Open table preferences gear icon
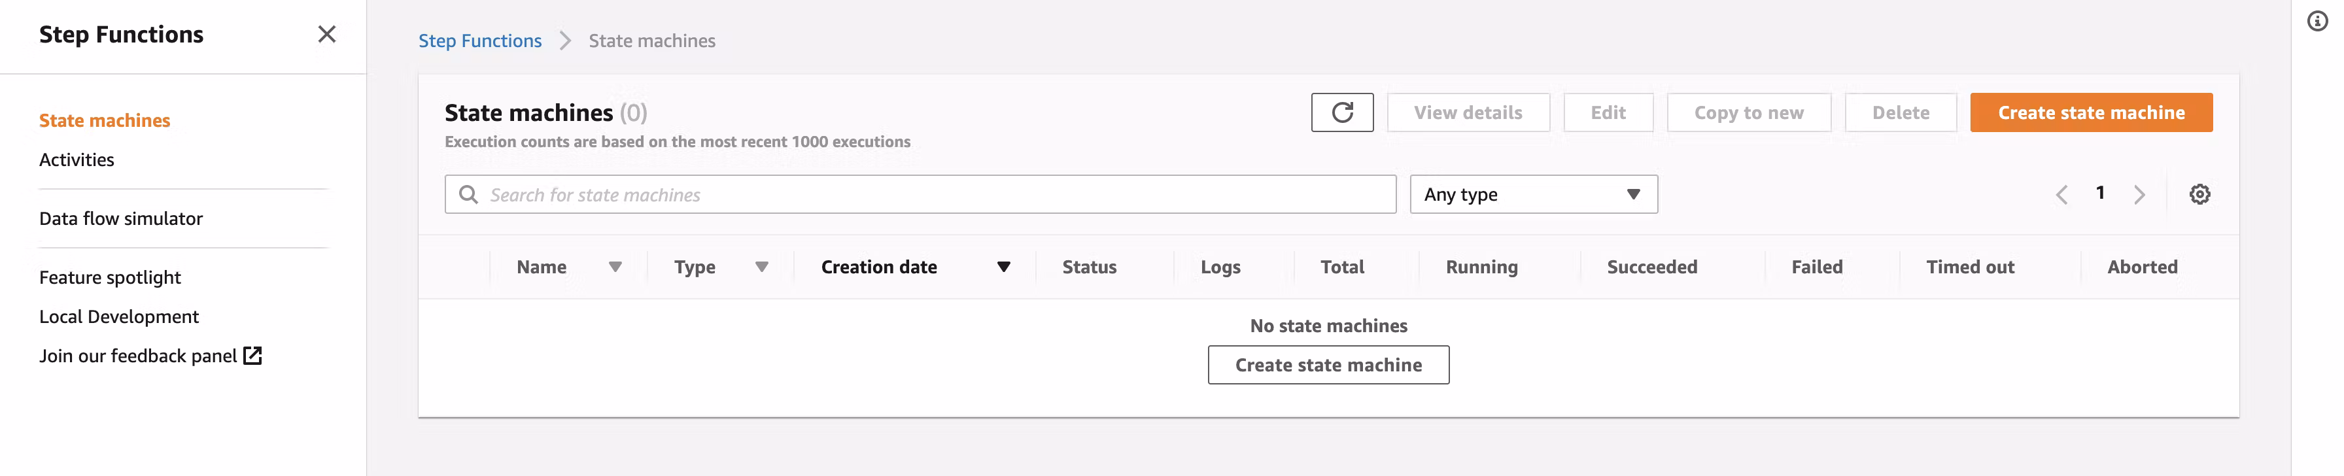The image size is (2344, 476). coord(2198,194)
